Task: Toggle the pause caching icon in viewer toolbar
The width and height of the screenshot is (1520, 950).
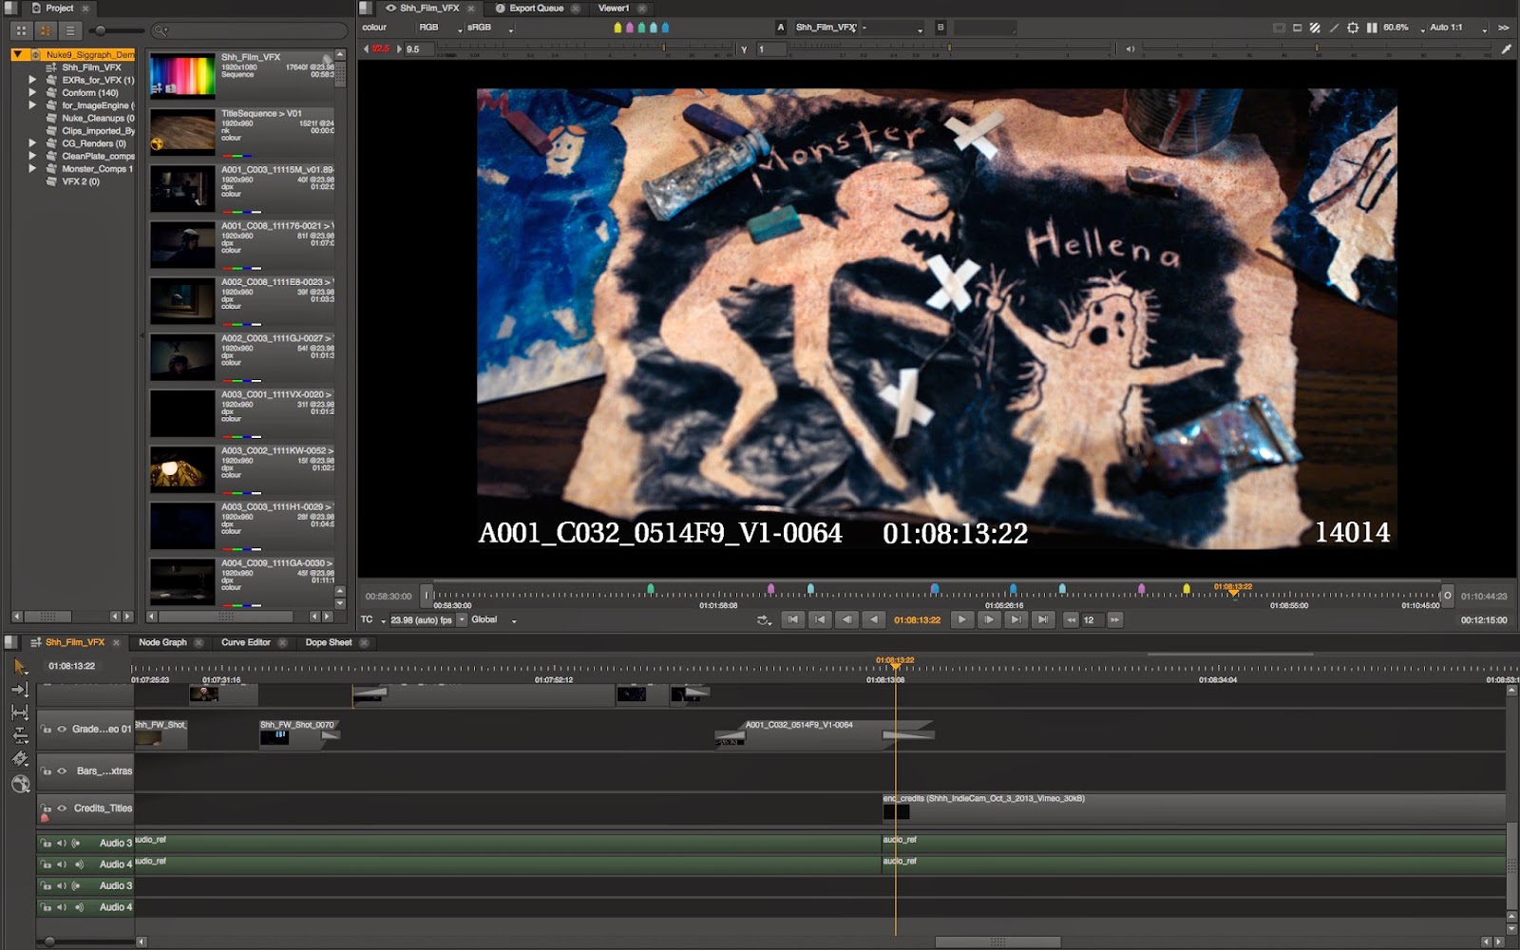Action: (1372, 28)
